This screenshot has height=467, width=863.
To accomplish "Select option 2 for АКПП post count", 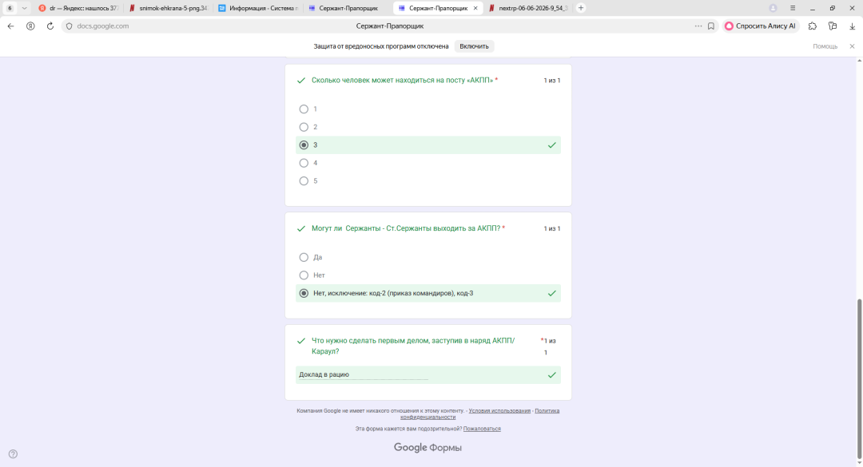I will point(304,127).
